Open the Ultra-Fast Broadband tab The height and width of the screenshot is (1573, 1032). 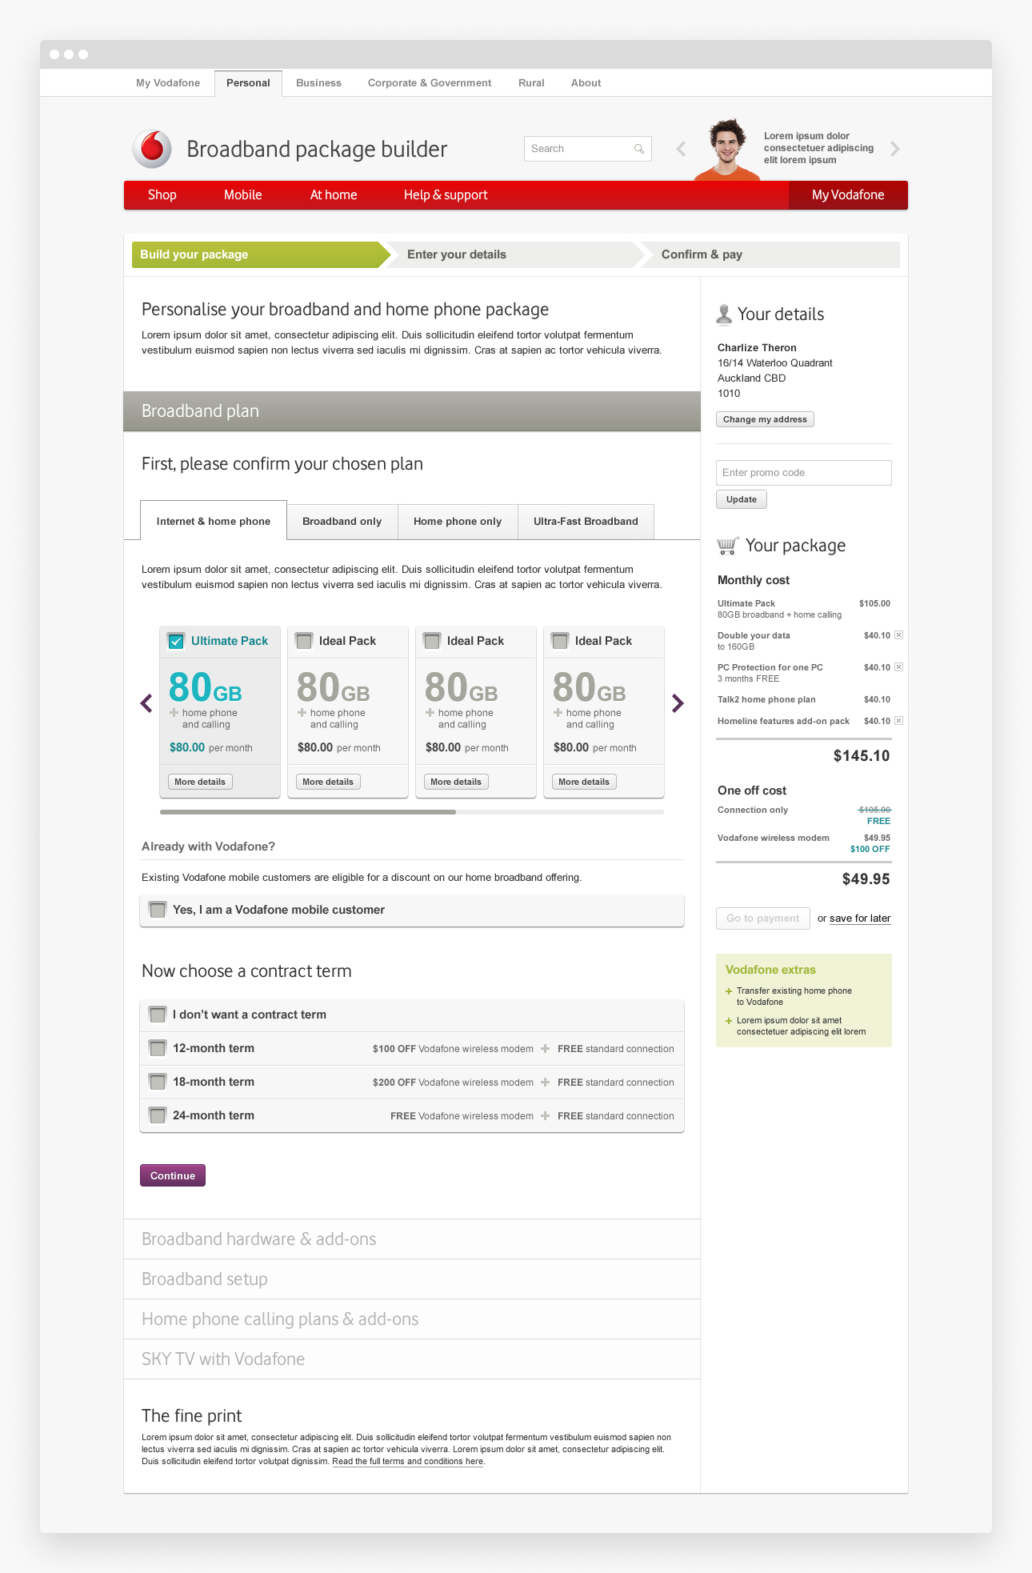[586, 522]
